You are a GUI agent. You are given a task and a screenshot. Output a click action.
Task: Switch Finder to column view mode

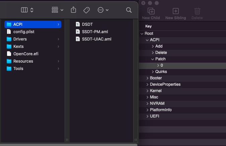[24, 10]
